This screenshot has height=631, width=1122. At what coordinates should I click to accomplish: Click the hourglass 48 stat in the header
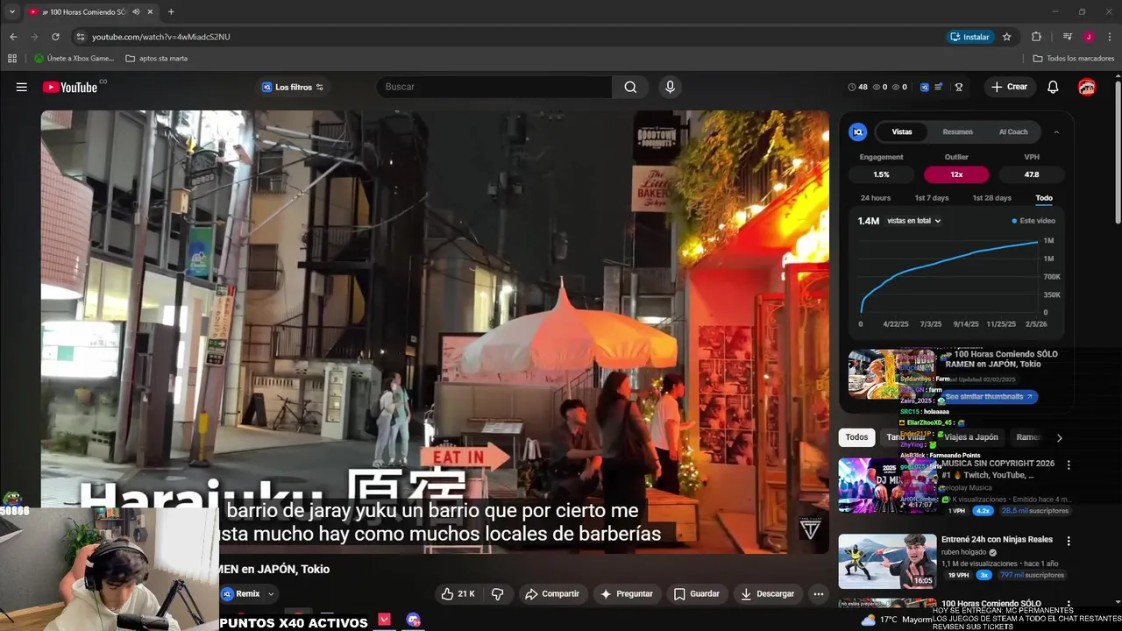857,87
